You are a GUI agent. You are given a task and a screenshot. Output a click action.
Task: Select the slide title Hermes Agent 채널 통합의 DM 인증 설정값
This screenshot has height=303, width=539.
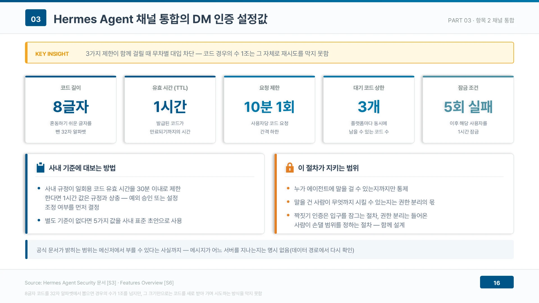161,19
